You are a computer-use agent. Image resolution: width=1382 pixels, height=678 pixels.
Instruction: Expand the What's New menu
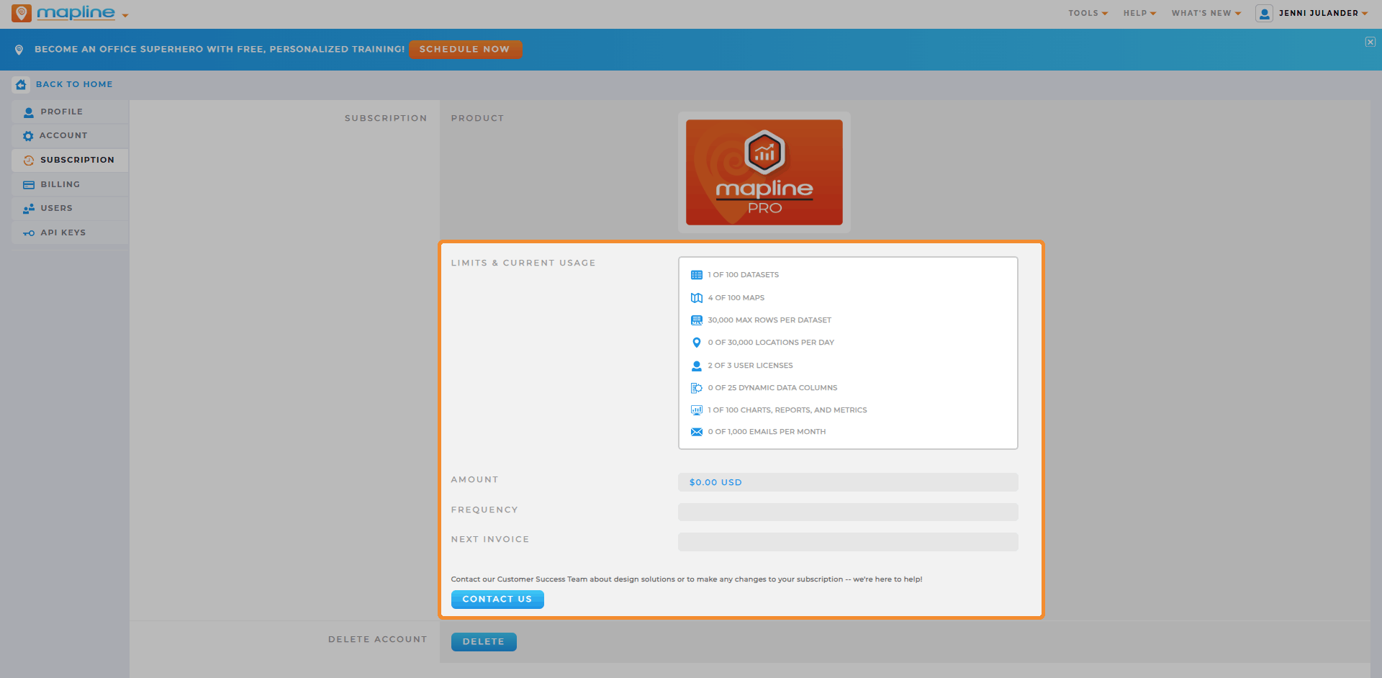click(1206, 13)
